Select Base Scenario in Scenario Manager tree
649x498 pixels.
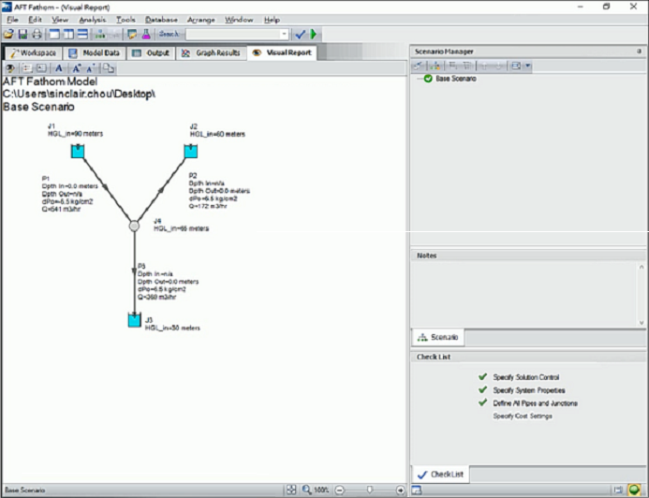point(456,79)
